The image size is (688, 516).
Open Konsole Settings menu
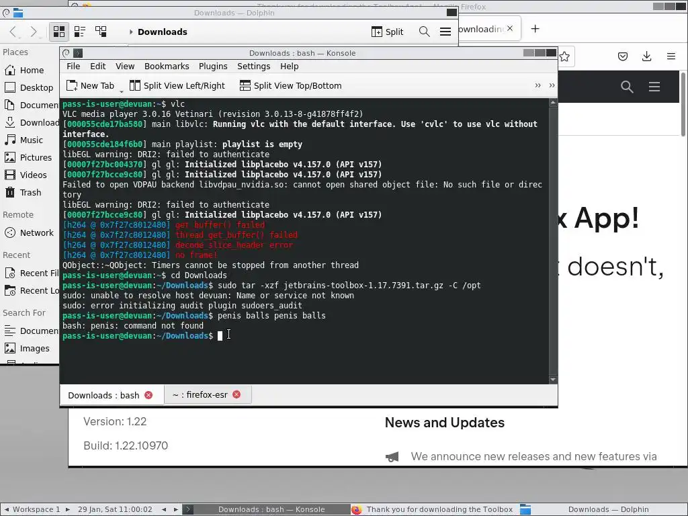253,67
